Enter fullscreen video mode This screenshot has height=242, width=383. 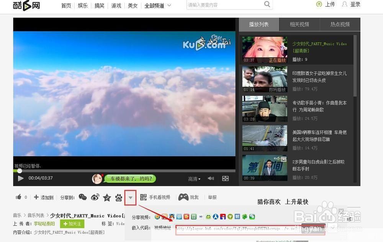pyautogui.click(x=225, y=178)
